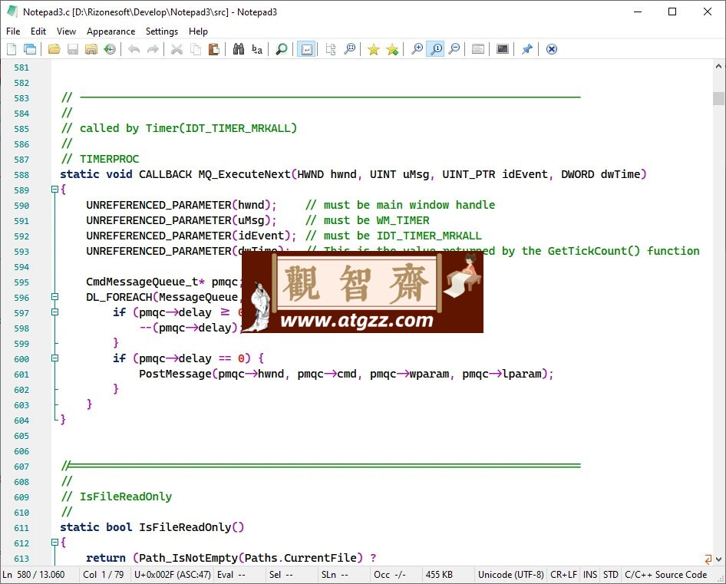Click the Sel status bar field
The image size is (726, 584).
pos(290,575)
